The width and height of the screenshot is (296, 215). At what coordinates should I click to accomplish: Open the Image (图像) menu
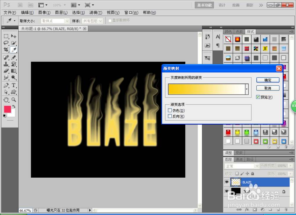44,12
